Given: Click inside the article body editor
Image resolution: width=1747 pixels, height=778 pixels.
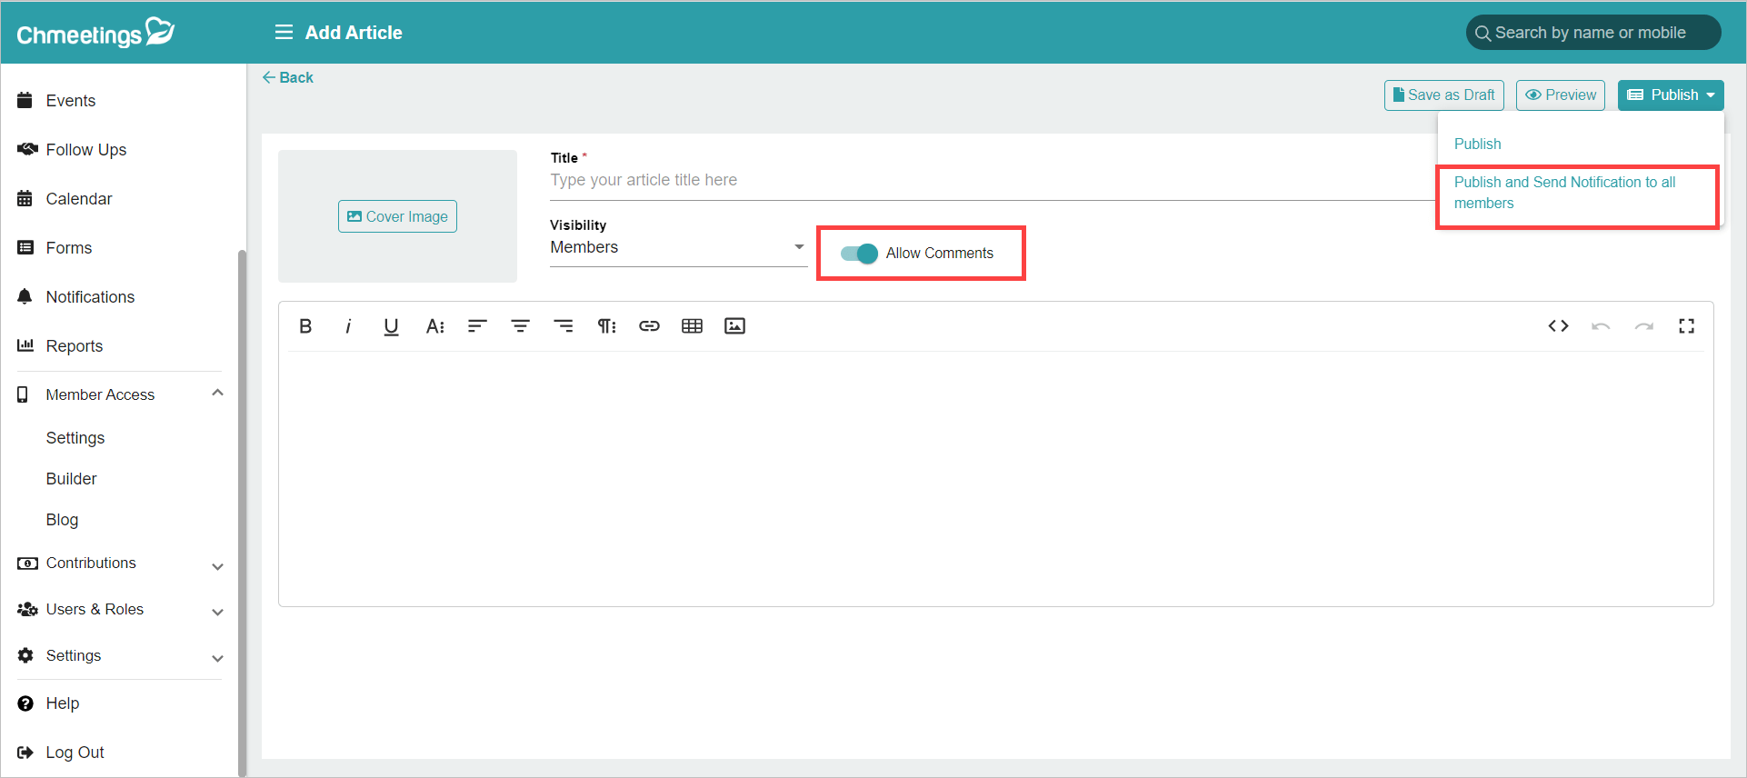Looking at the screenshot, I should 995,477.
